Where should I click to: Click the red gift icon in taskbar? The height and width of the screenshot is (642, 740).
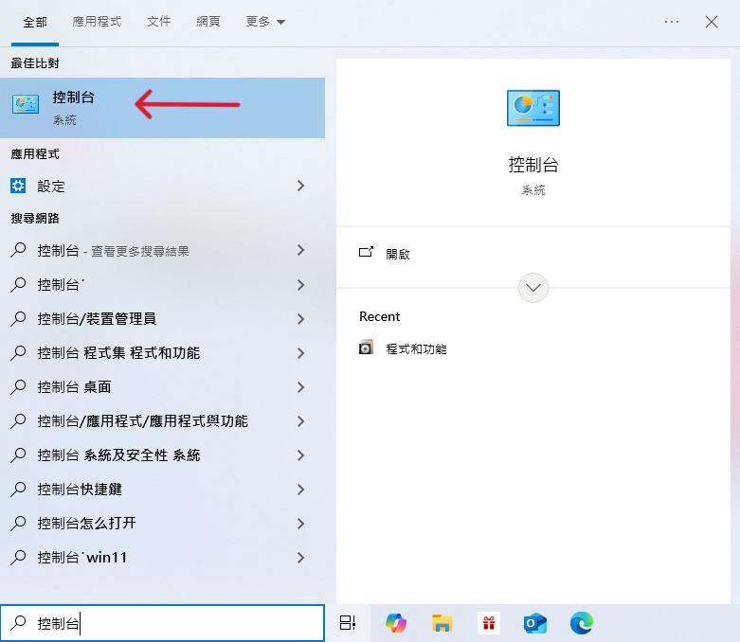click(x=489, y=623)
